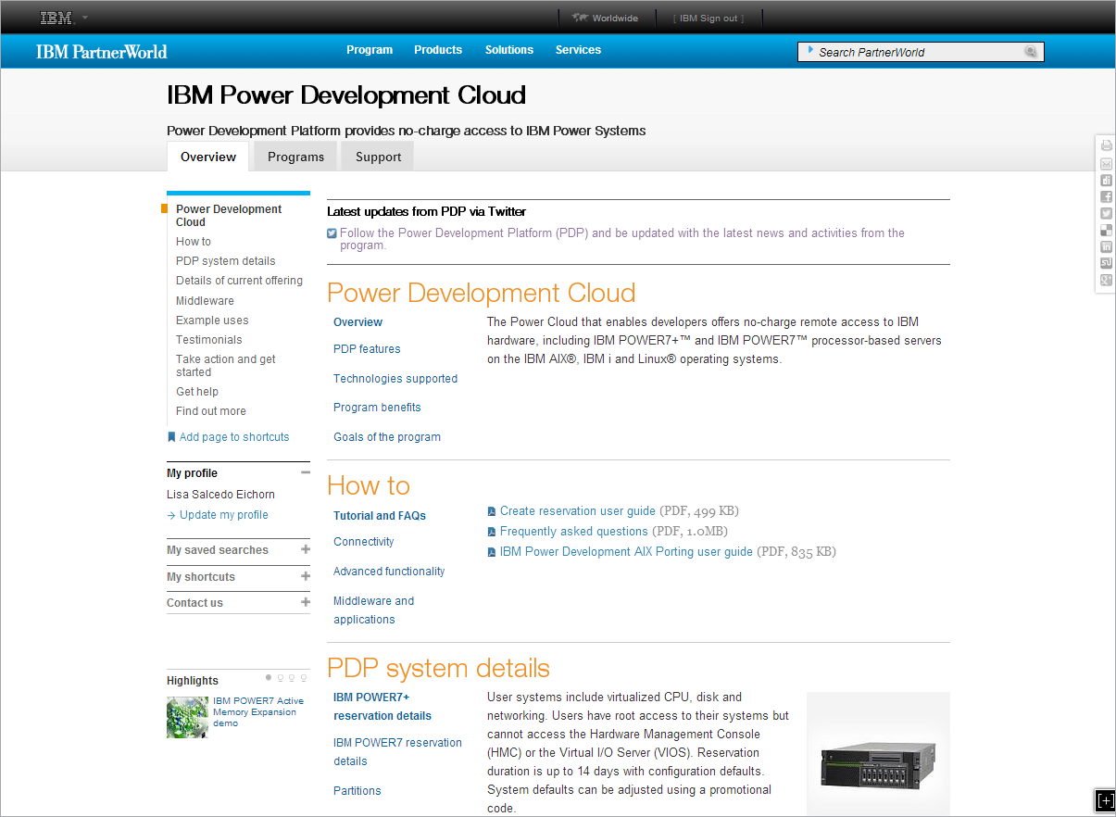Switch to the Support tab
This screenshot has width=1116, height=817.
[x=378, y=157]
